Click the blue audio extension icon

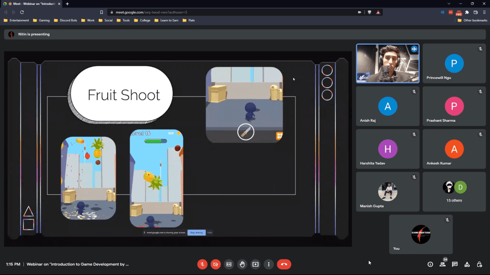[x=443, y=12]
